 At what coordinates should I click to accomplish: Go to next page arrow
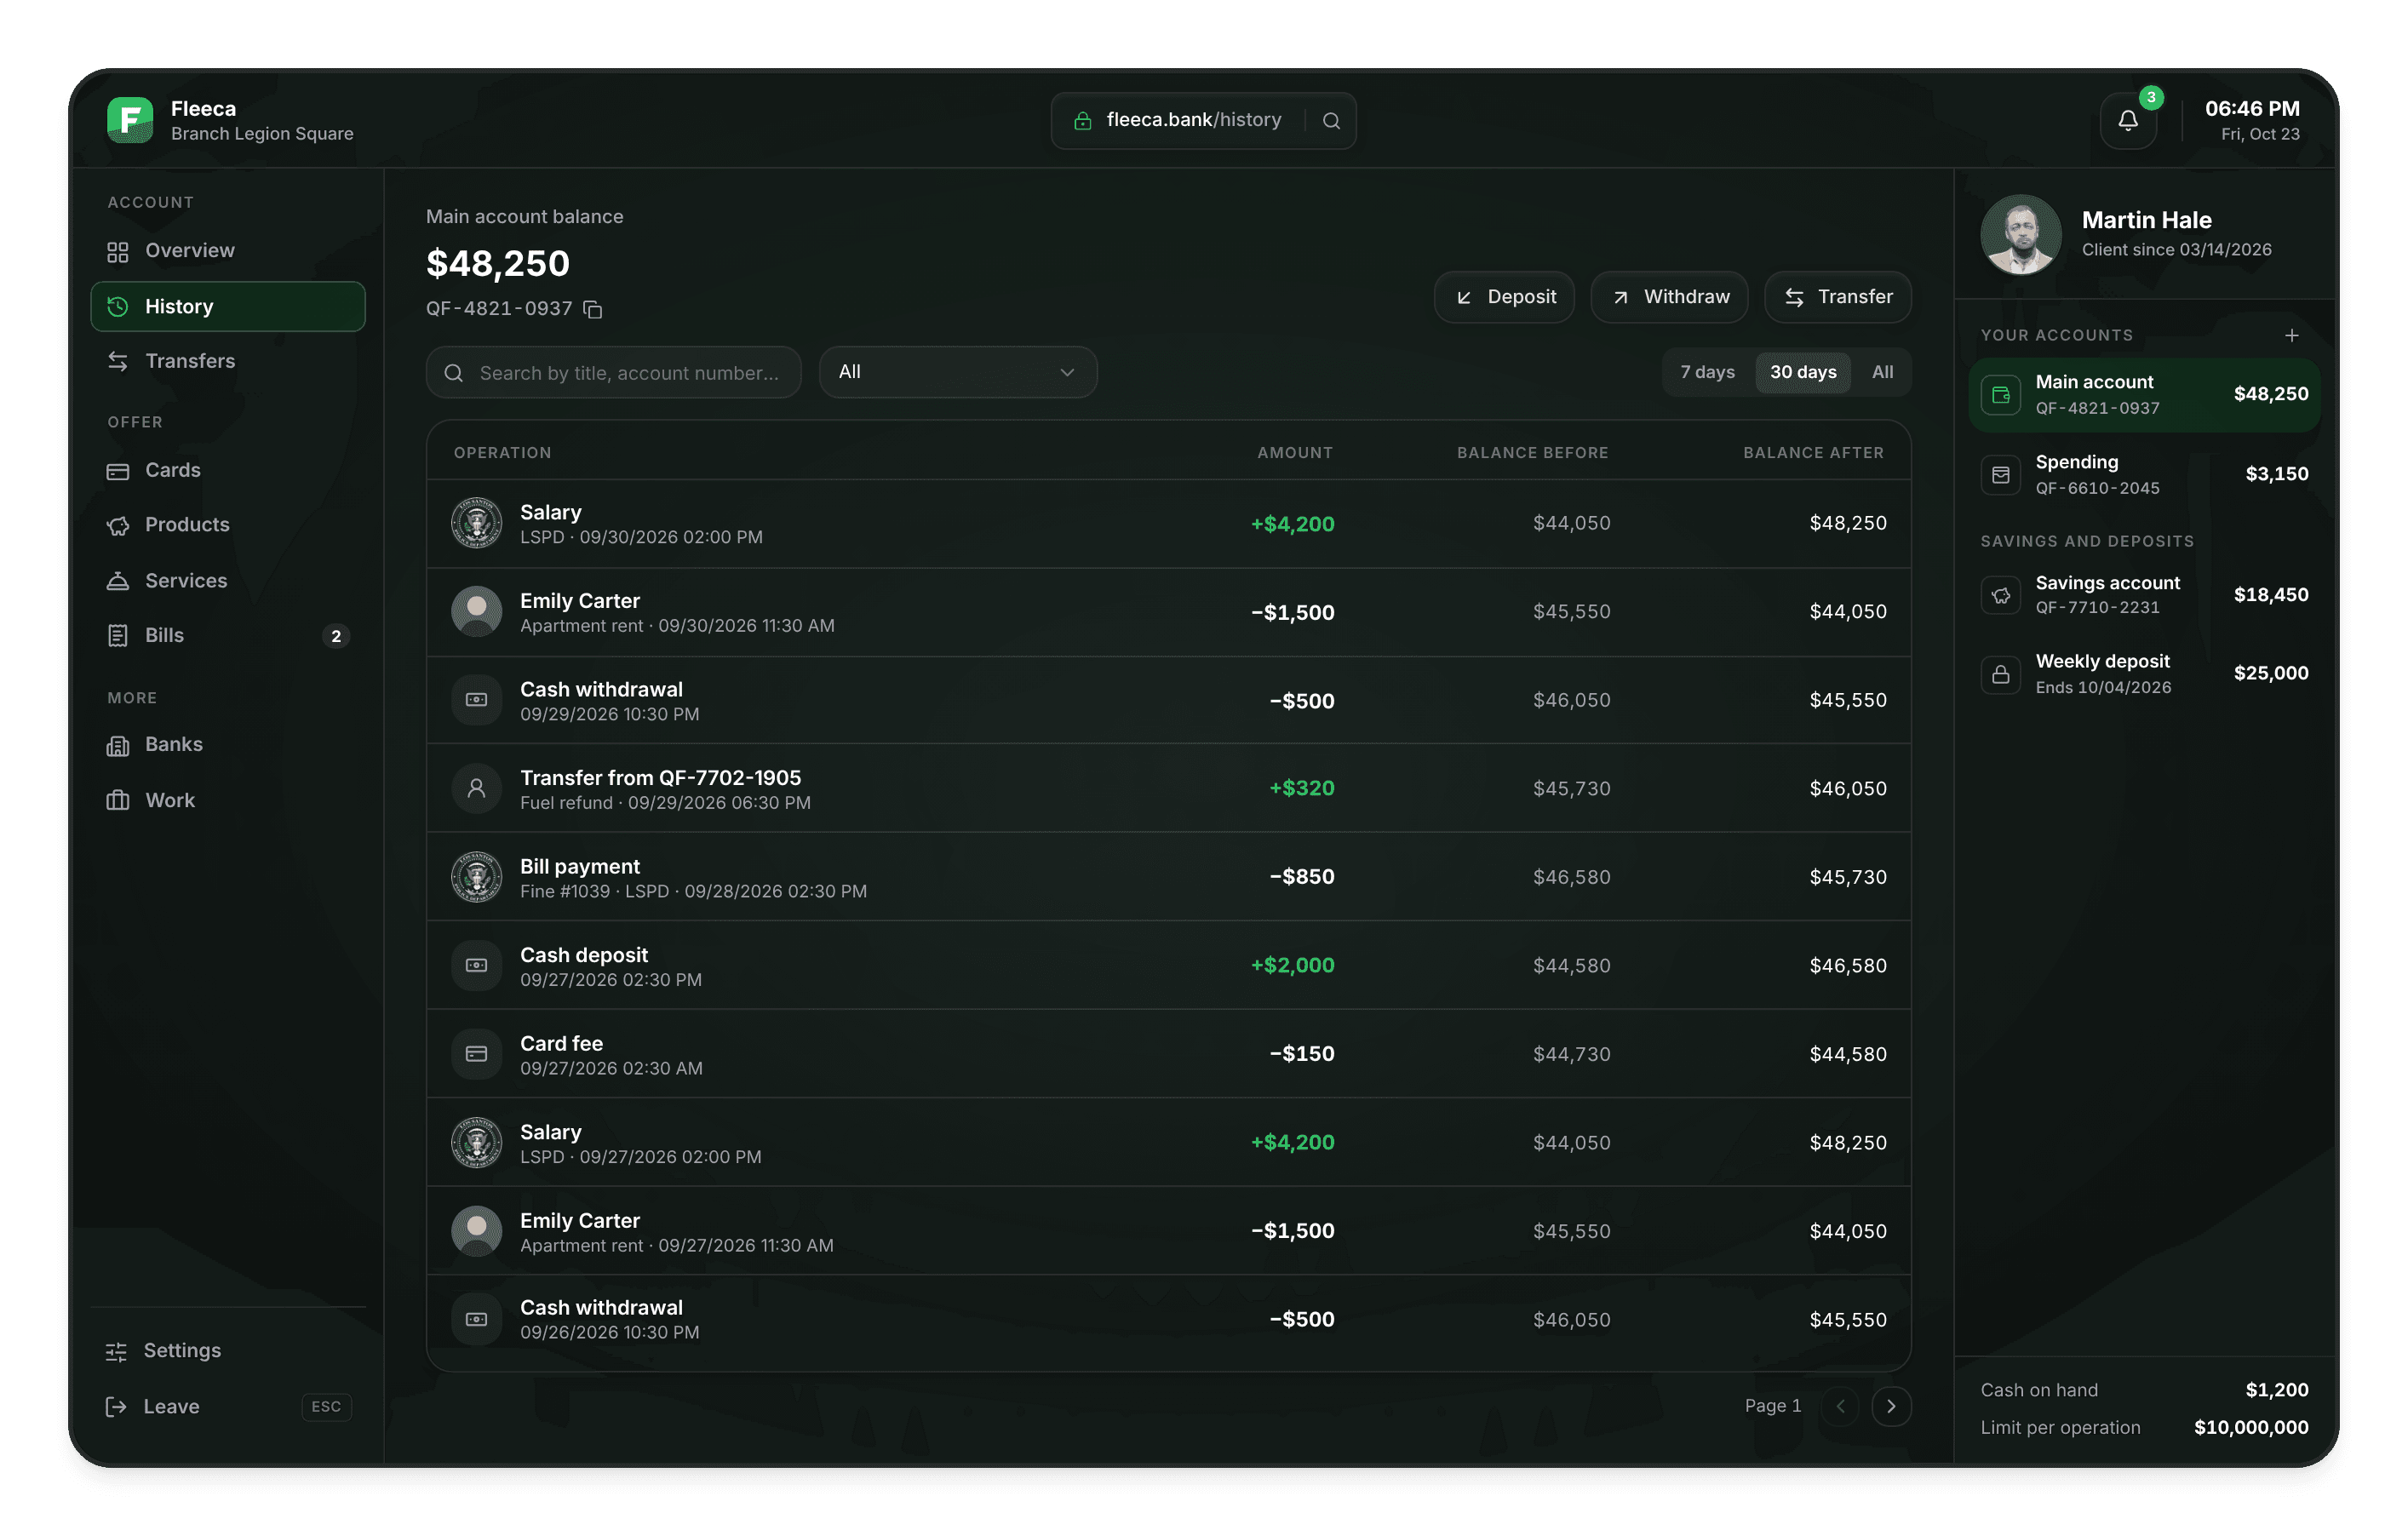click(x=1890, y=1406)
